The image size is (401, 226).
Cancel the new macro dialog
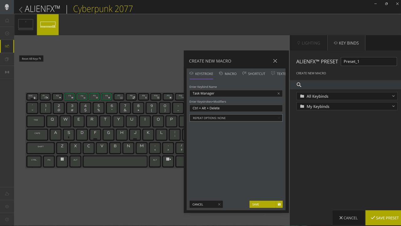tap(206, 204)
